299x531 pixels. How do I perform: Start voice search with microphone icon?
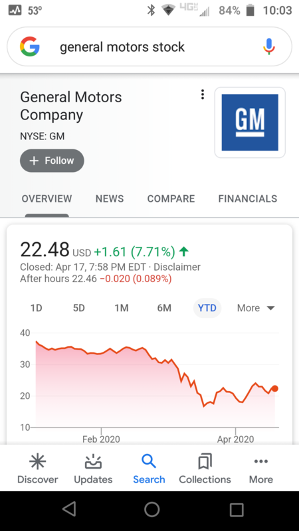[x=269, y=46]
